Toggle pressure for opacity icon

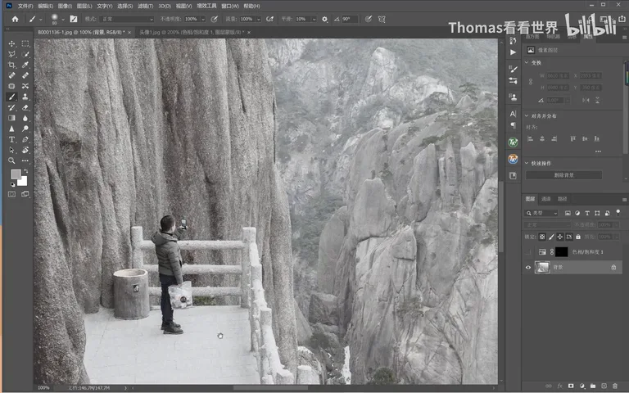point(215,19)
